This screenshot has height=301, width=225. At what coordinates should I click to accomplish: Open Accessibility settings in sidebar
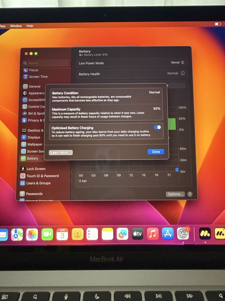[34, 100]
